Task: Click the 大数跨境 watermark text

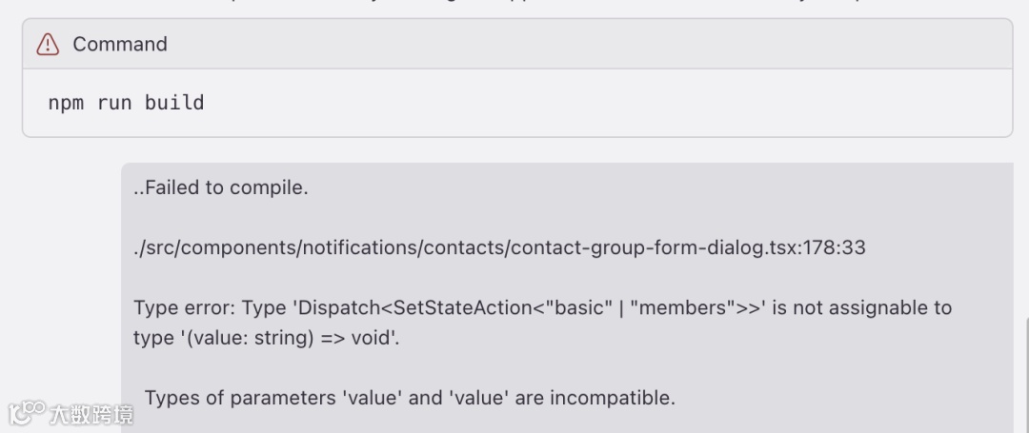Action: (91, 415)
